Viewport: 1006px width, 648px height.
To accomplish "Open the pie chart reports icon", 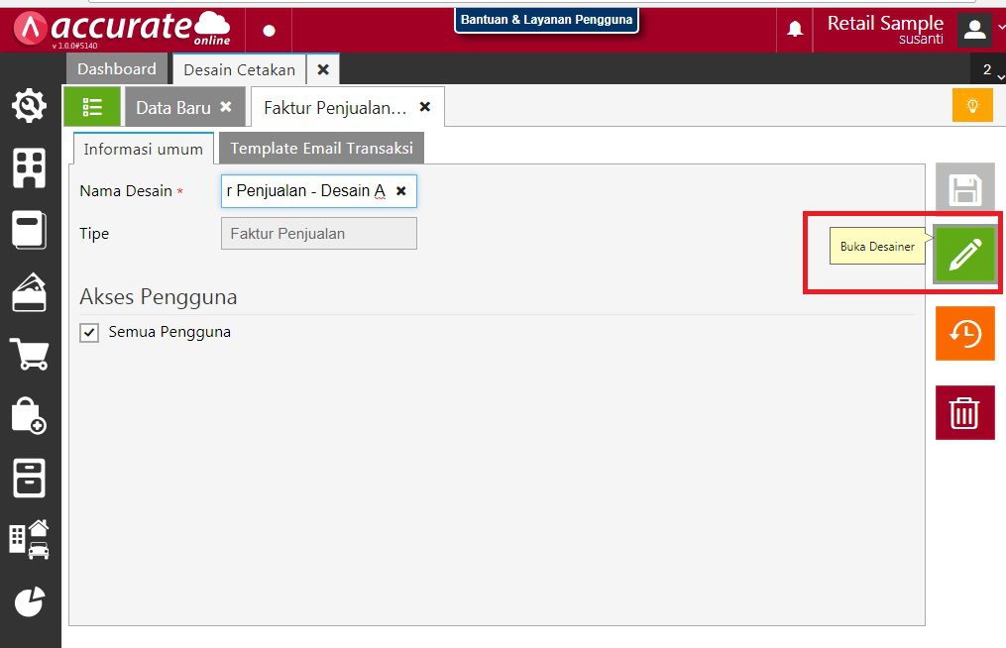I will coord(30,601).
